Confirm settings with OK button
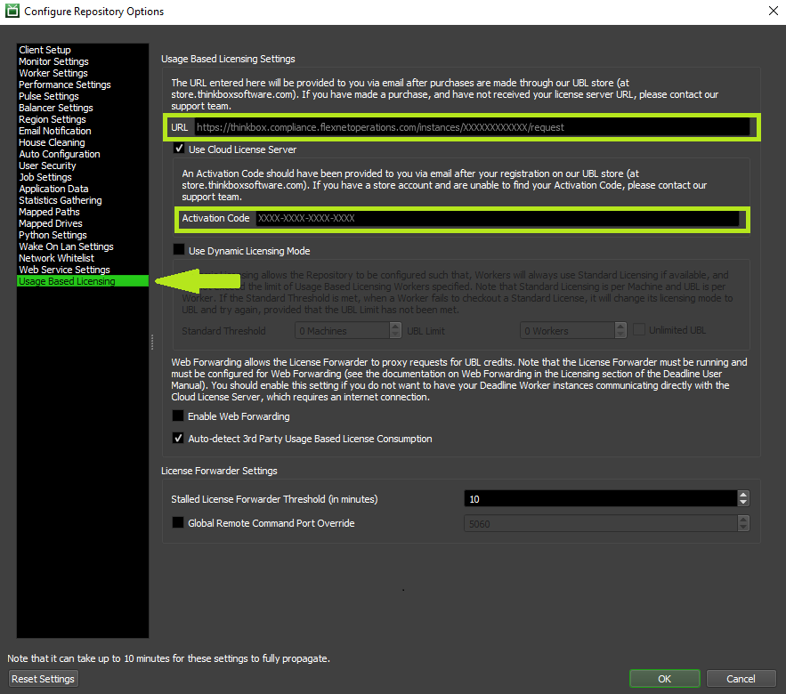The width and height of the screenshot is (786, 694). coord(665,679)
